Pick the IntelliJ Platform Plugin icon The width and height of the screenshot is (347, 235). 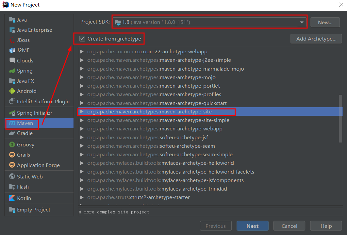12,101
